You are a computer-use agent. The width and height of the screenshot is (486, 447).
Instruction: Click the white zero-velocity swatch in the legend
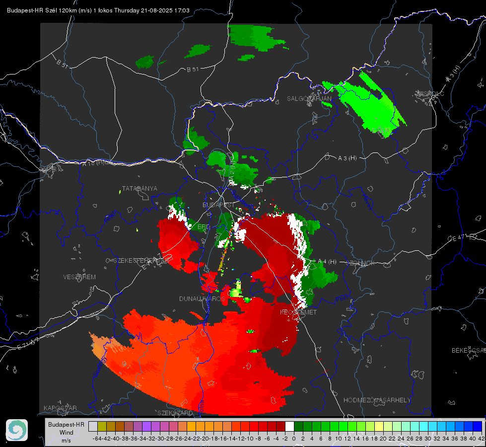point(289,427)
